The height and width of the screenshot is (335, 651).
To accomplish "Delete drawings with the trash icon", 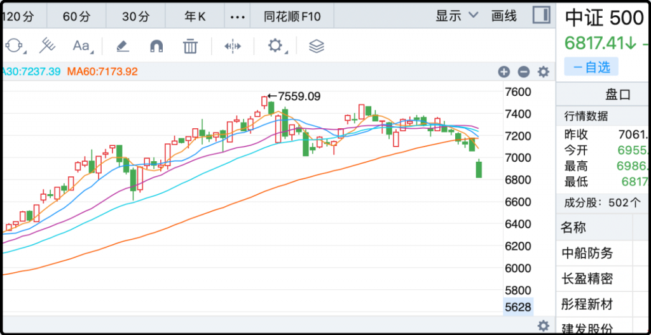I will coord(189,46).
